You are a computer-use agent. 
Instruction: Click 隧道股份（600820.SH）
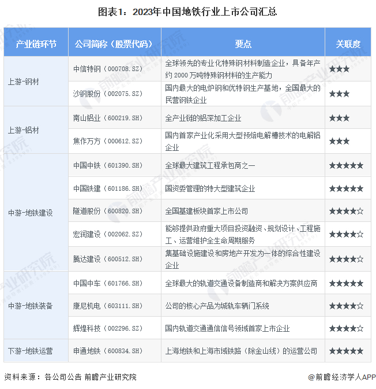pyautogui.click(x=108, y=211)
